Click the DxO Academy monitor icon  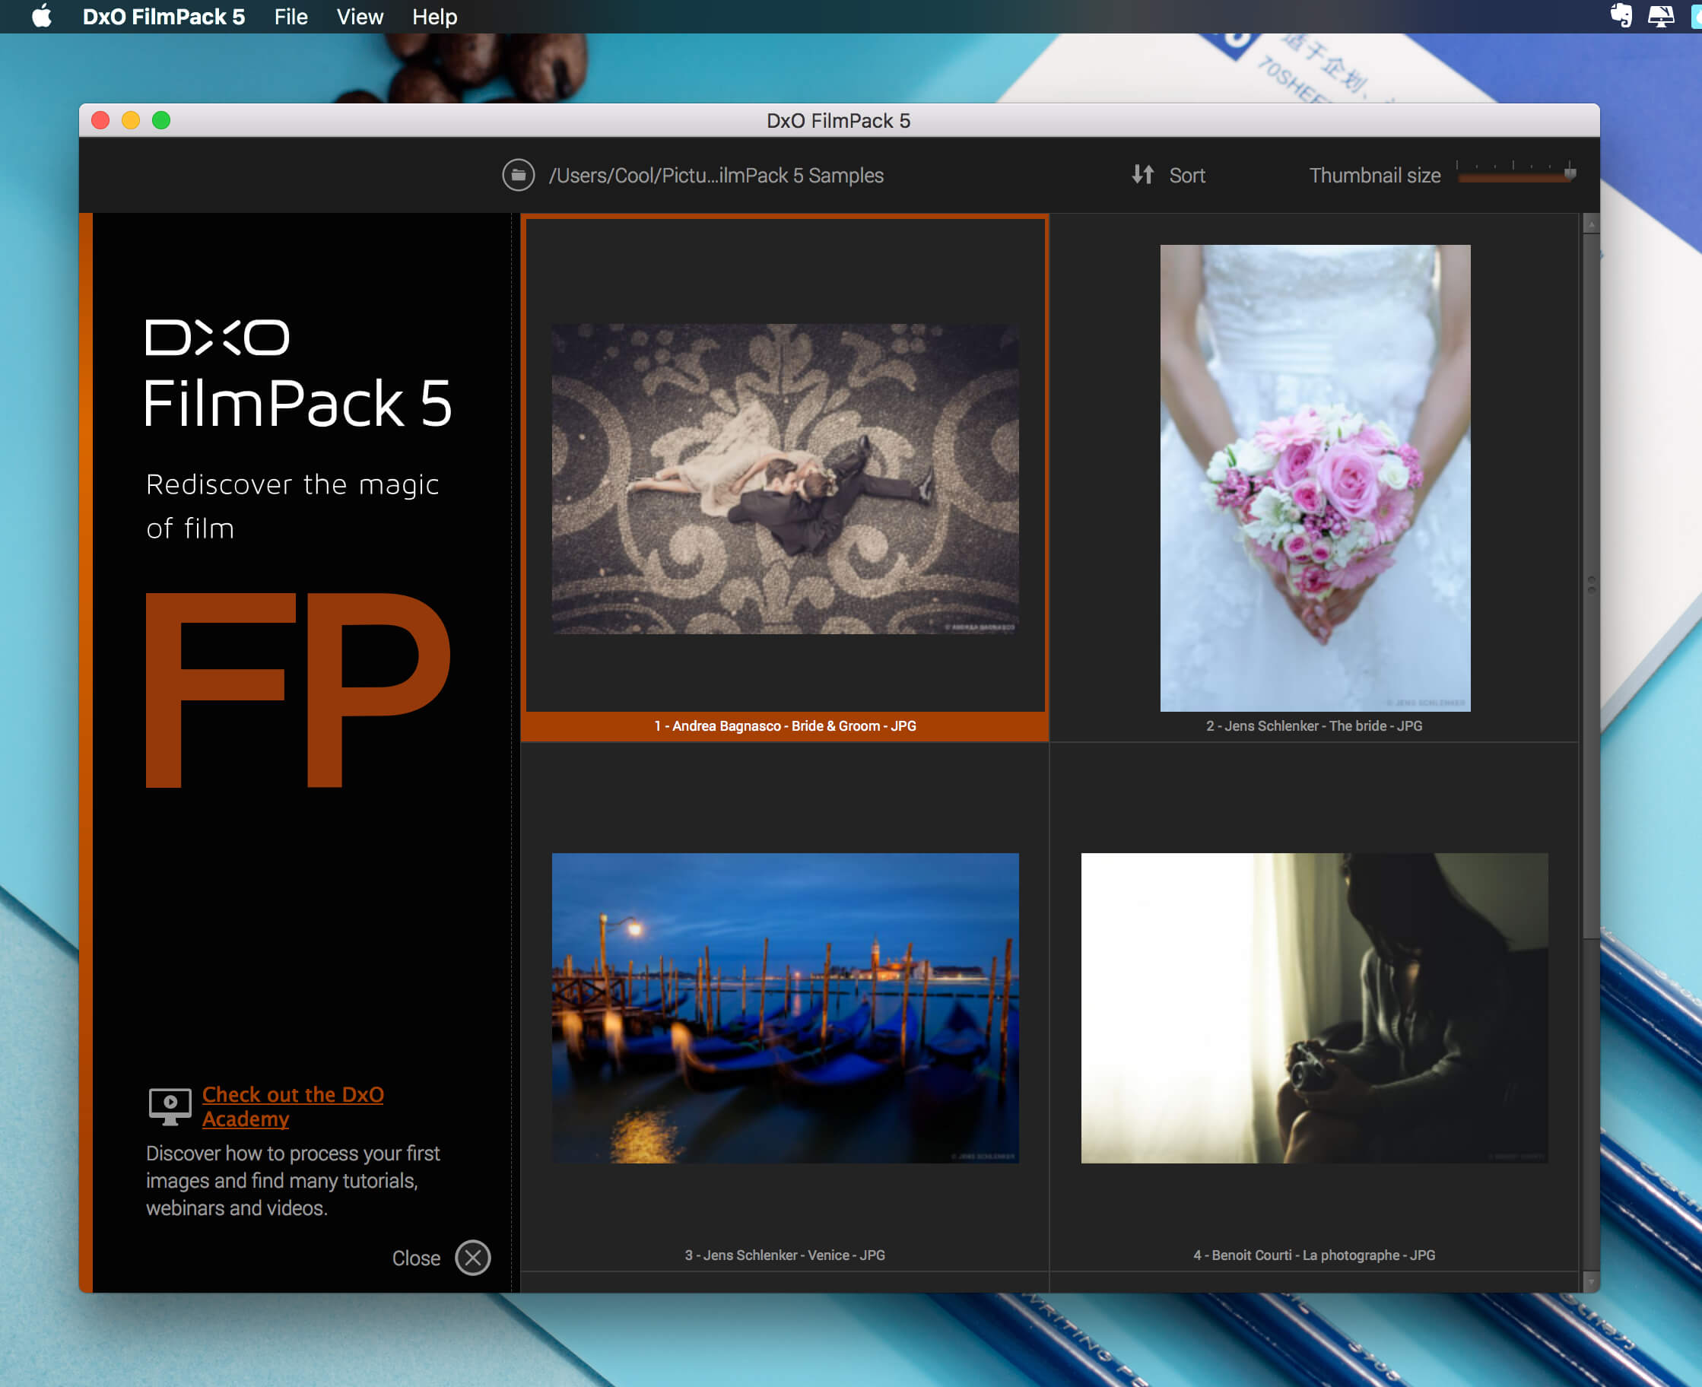pyautogui.click(x=170, y=1106)
